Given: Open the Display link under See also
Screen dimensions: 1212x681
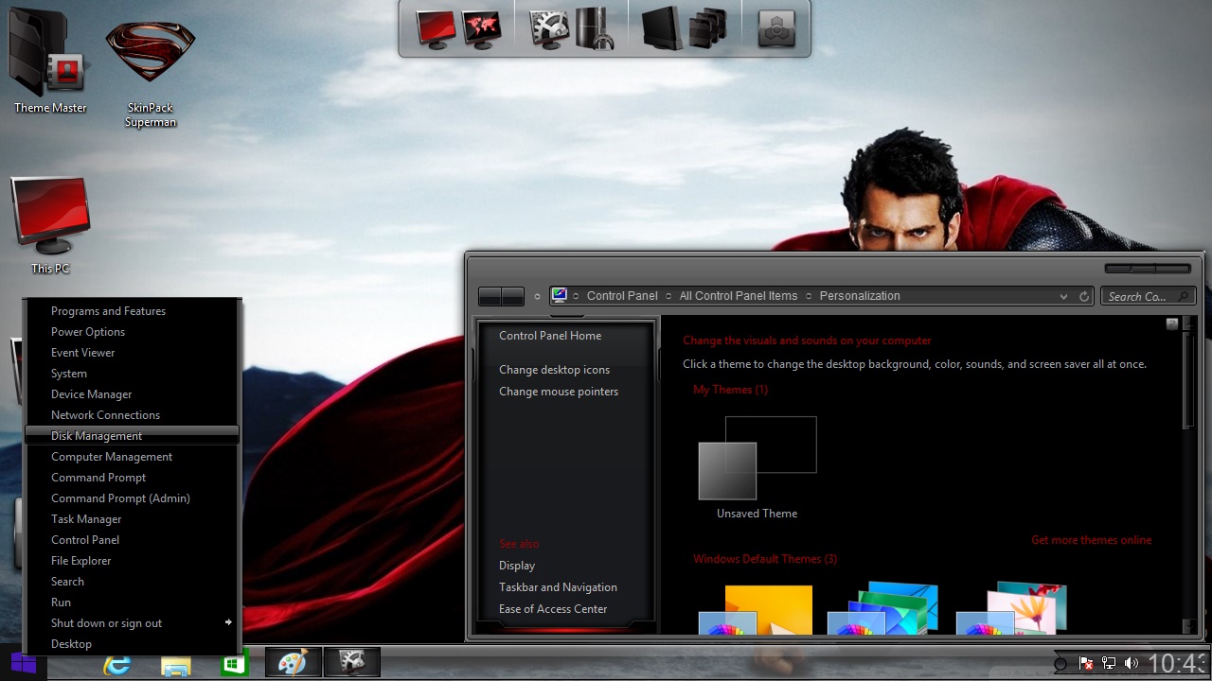Looking at the screenshot, I should [x=517, y=566].
